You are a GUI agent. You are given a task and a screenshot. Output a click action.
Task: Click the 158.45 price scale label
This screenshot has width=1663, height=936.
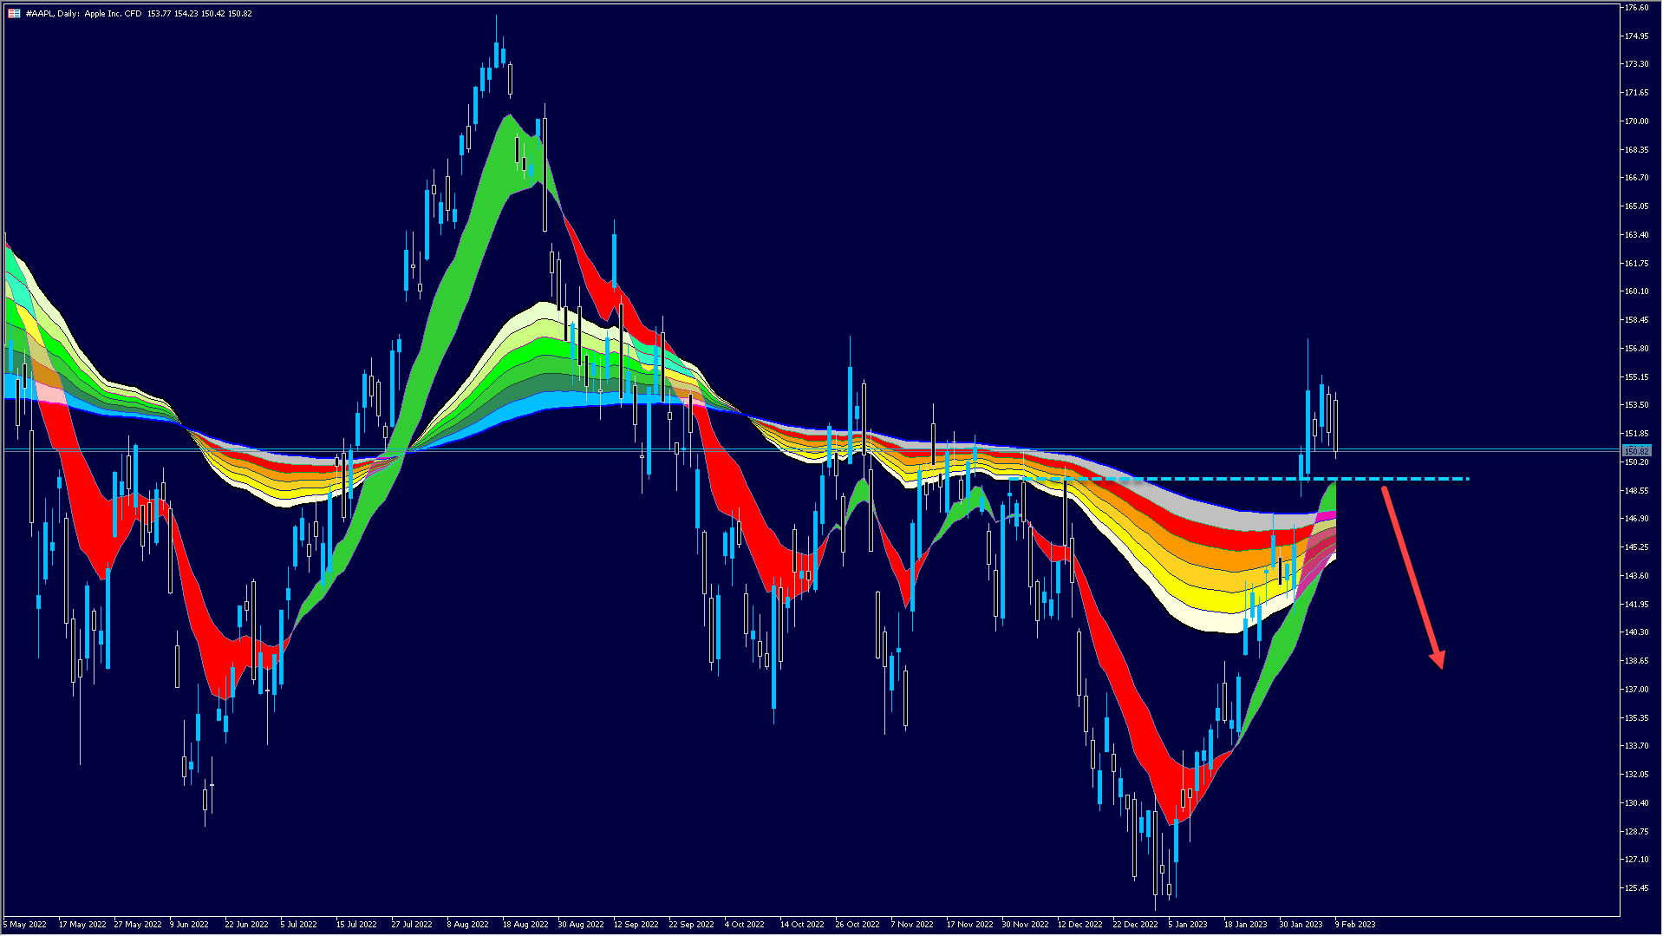[1637, 320]
